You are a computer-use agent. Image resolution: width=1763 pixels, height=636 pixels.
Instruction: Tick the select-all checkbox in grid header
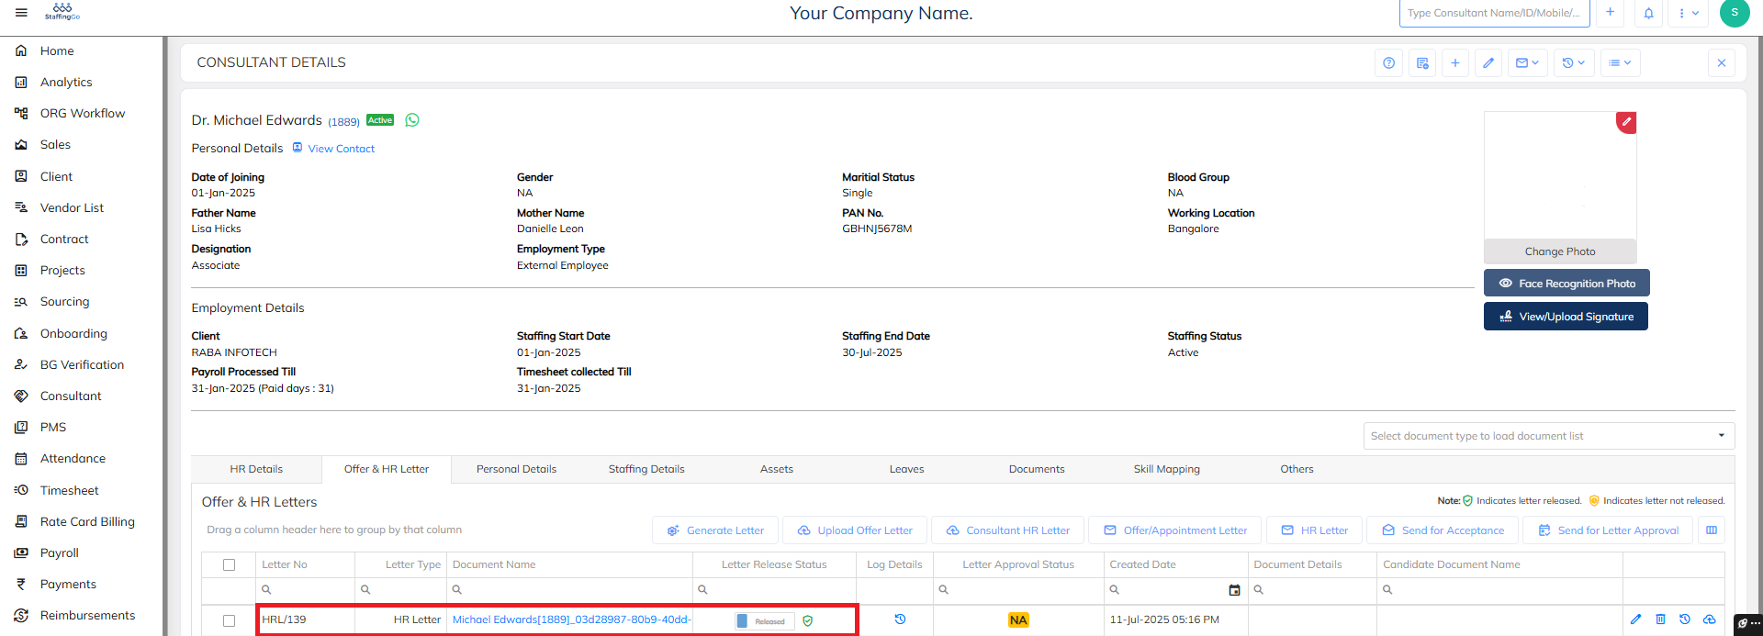tap(229, 565)
